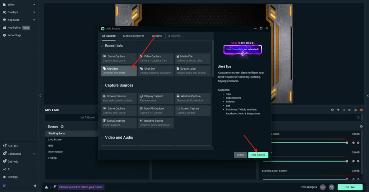
Task: Expand the Editor chevron in the sidebar
Action: (34, 4)
